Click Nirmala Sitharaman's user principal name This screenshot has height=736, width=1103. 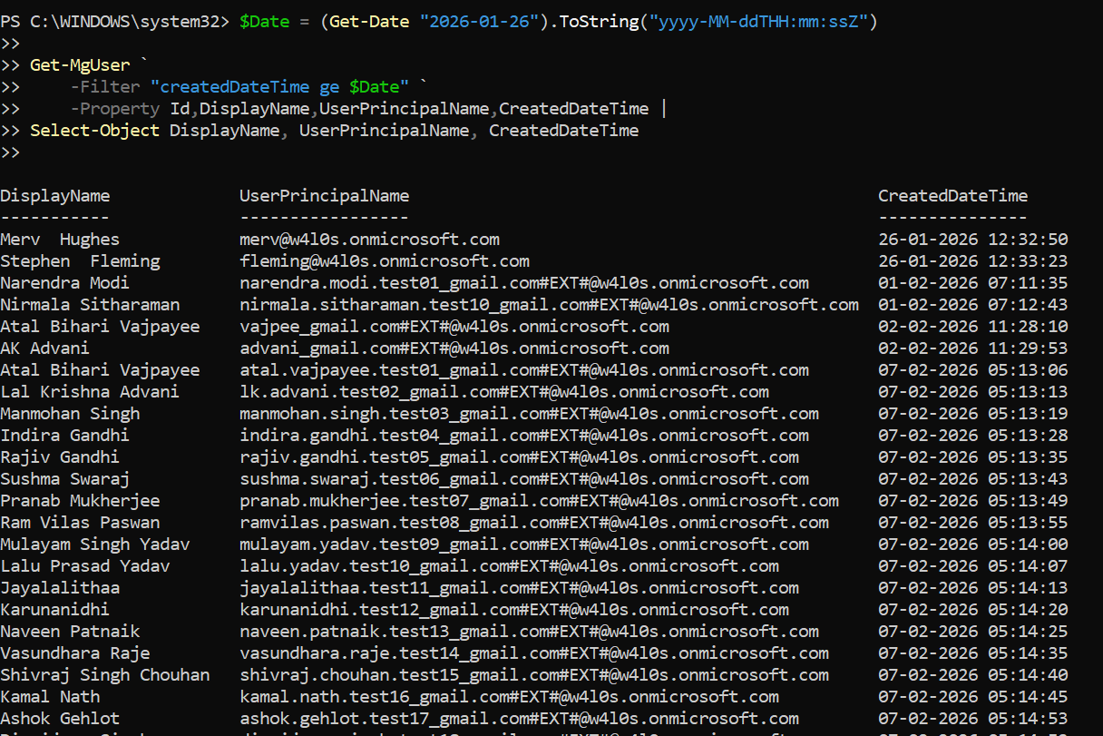coord(549,305)
